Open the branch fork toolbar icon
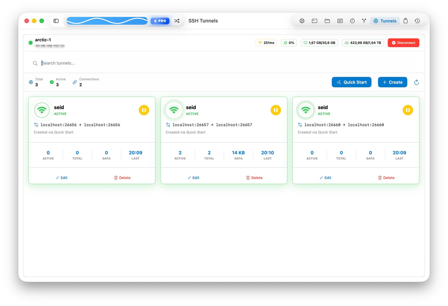The height and width of the screenshot is (306, 448). [x=364, y=21]
